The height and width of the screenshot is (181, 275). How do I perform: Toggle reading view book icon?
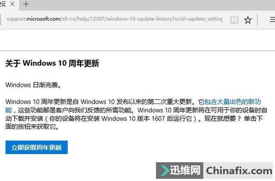click(234, 20)
